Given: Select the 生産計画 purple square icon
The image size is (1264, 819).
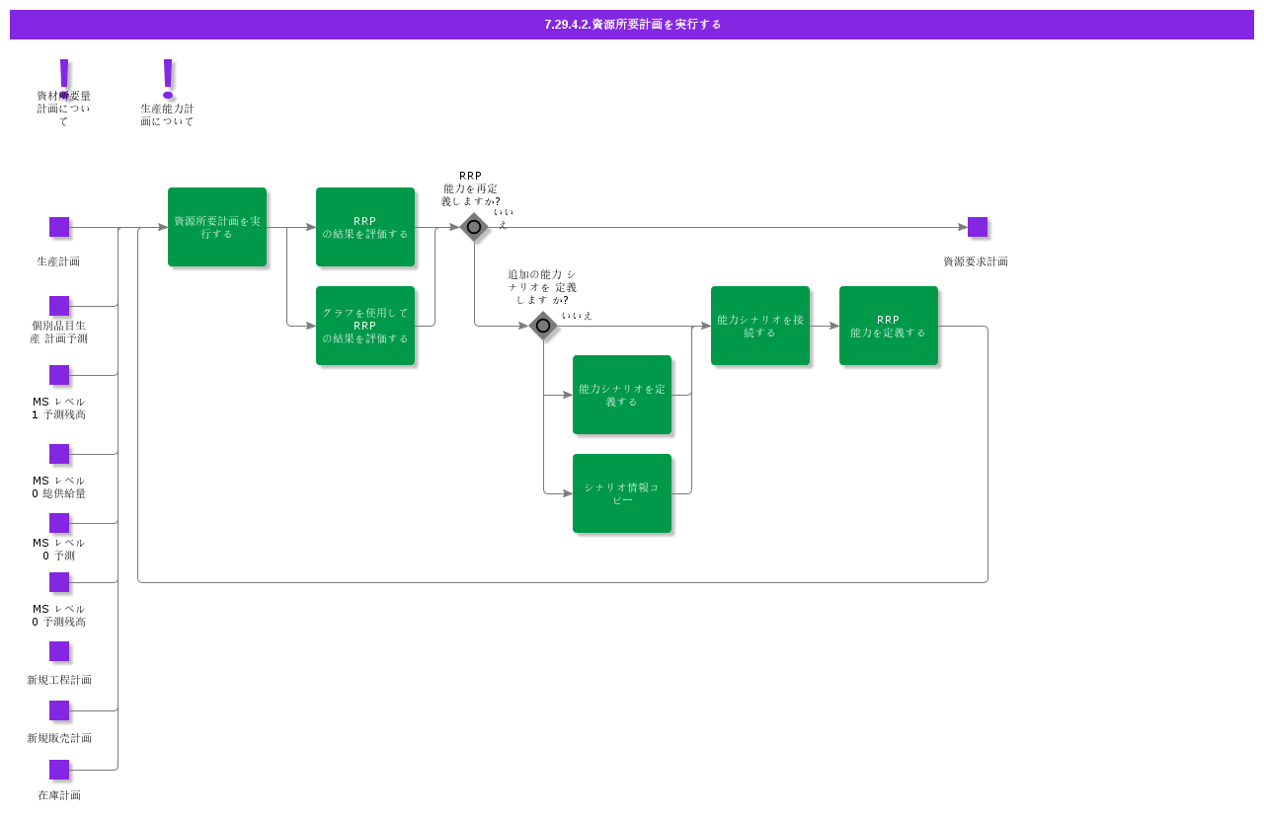Looking at the screenshot, I should coord(59,227).
